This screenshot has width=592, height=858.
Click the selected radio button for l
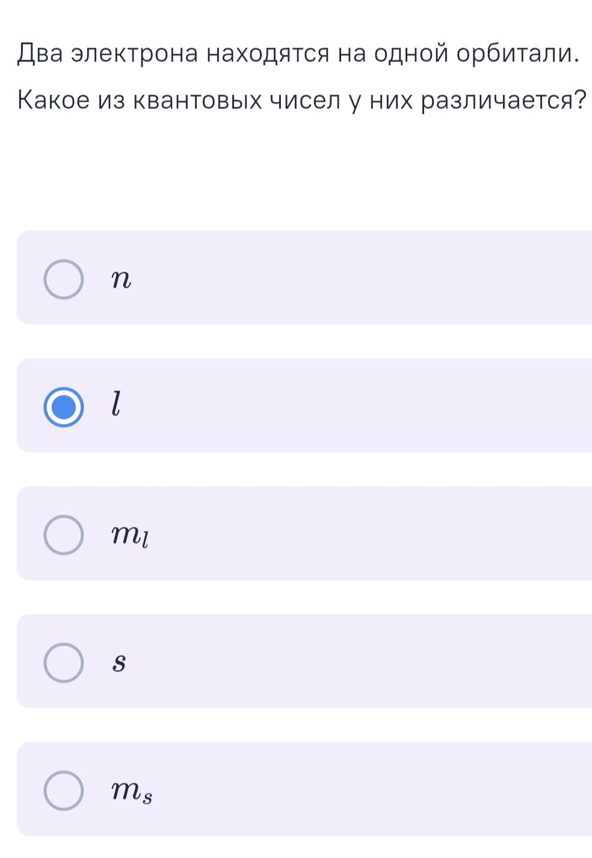pos(64,408)
